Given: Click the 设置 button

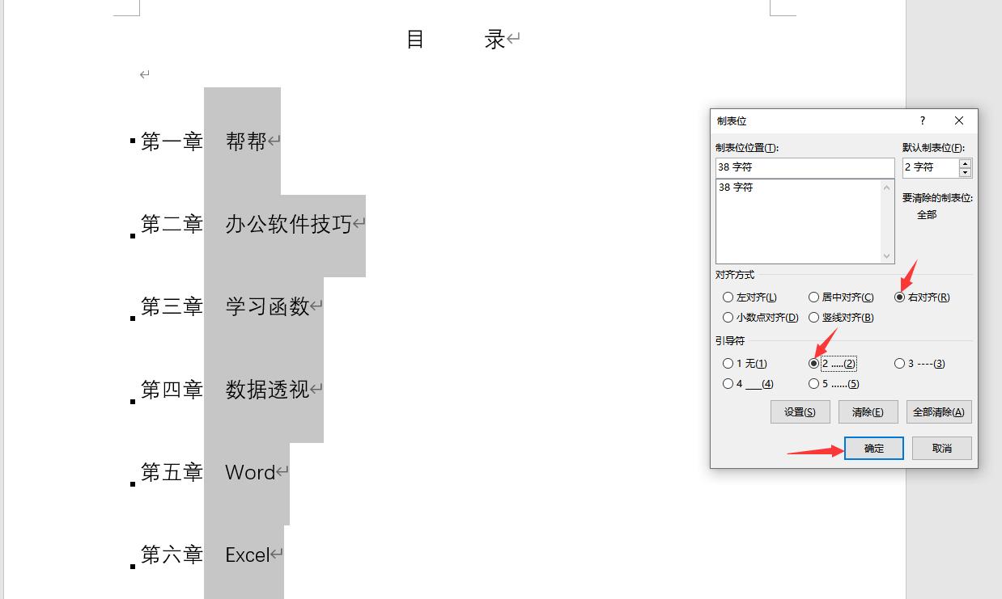Looking at the screenshot, I should (800, 411).
